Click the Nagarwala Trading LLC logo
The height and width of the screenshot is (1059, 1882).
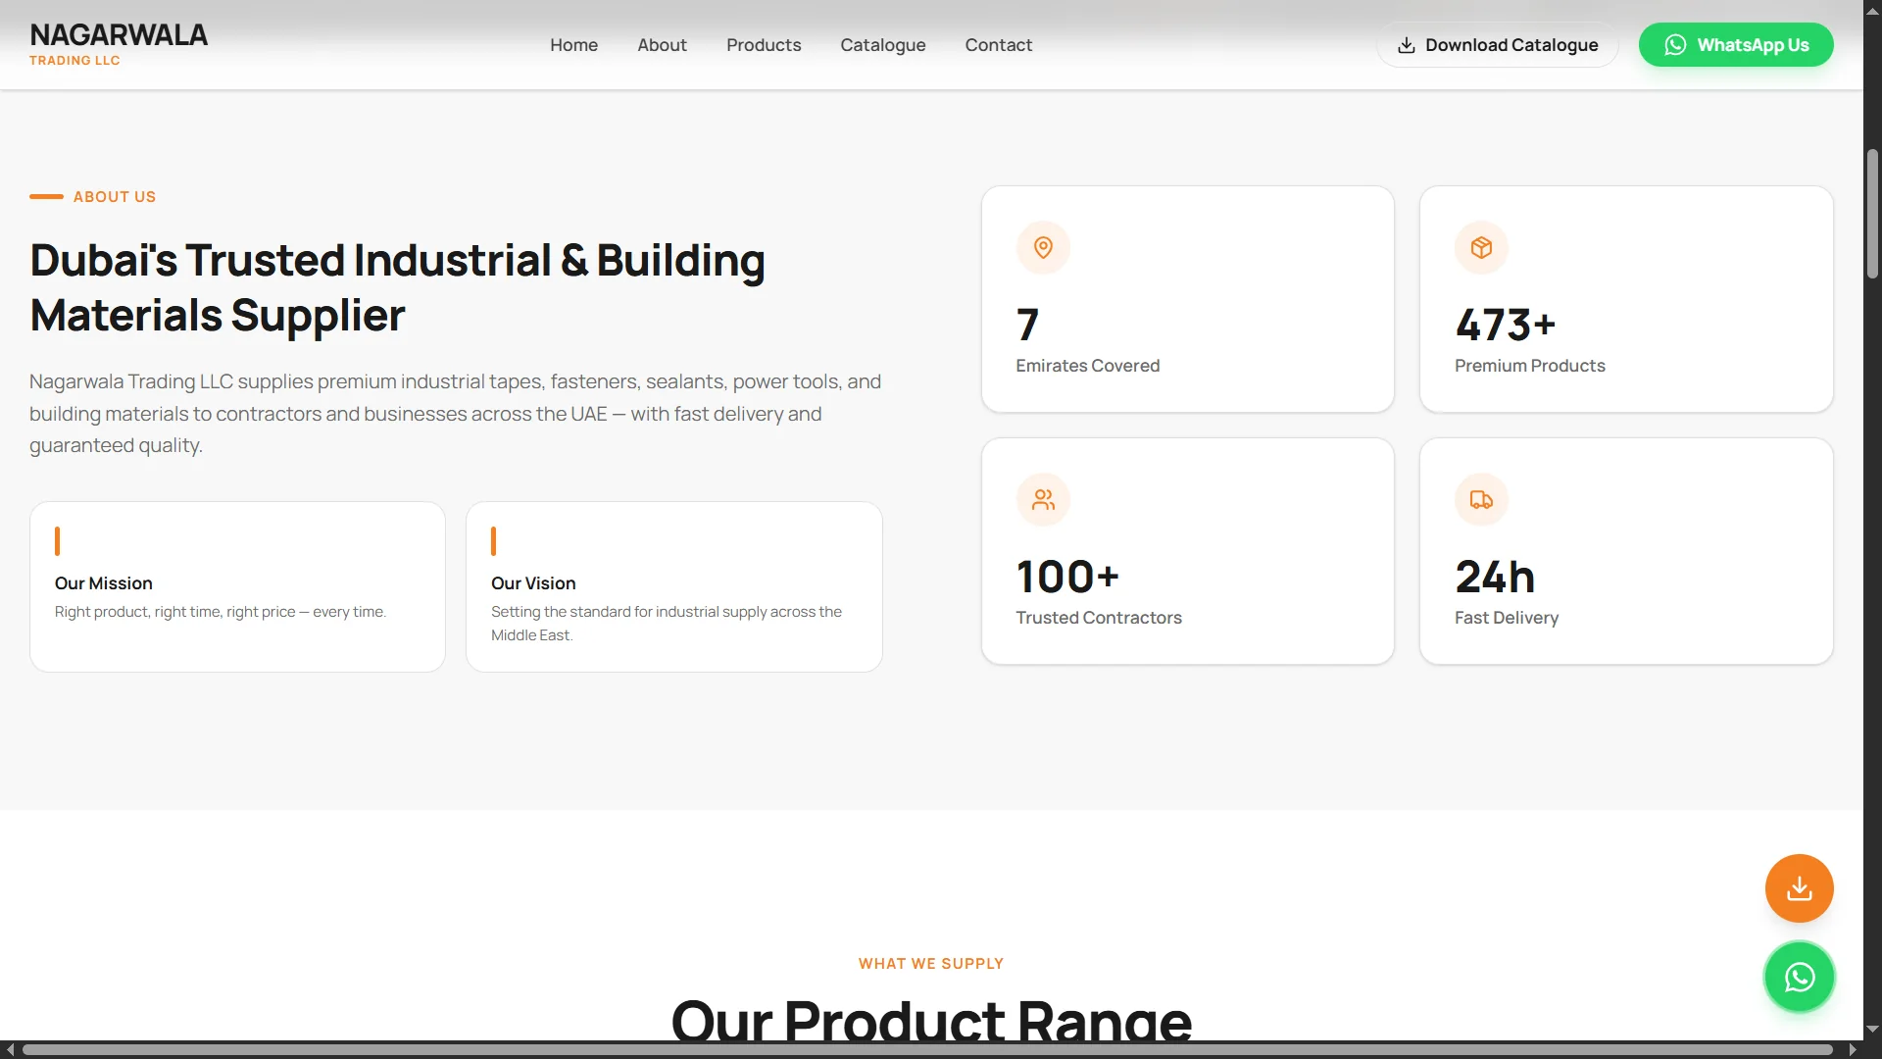coord(119,45)
